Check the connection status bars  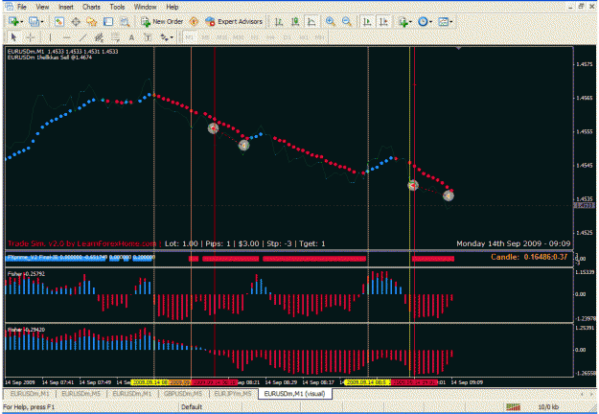(x=514, y=407)
